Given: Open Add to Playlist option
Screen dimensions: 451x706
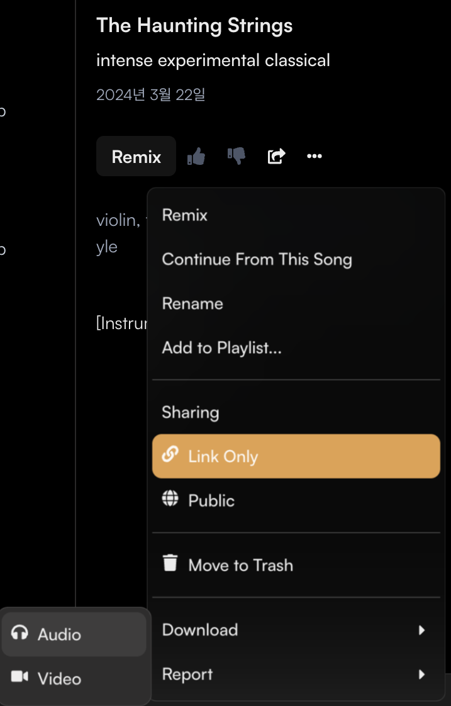Looking at the screenshot, I should tap(221, 347).
